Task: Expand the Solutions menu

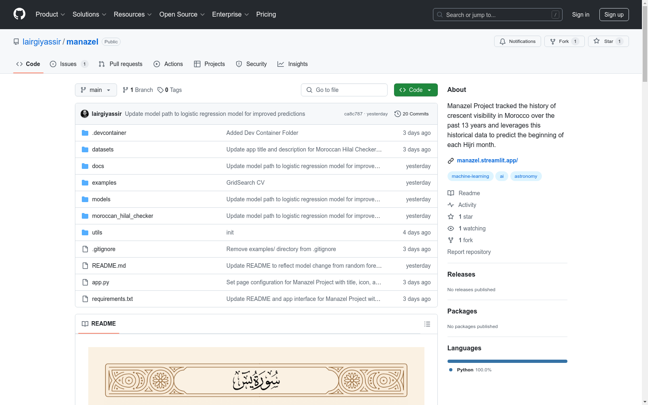Action: point(90,15)
